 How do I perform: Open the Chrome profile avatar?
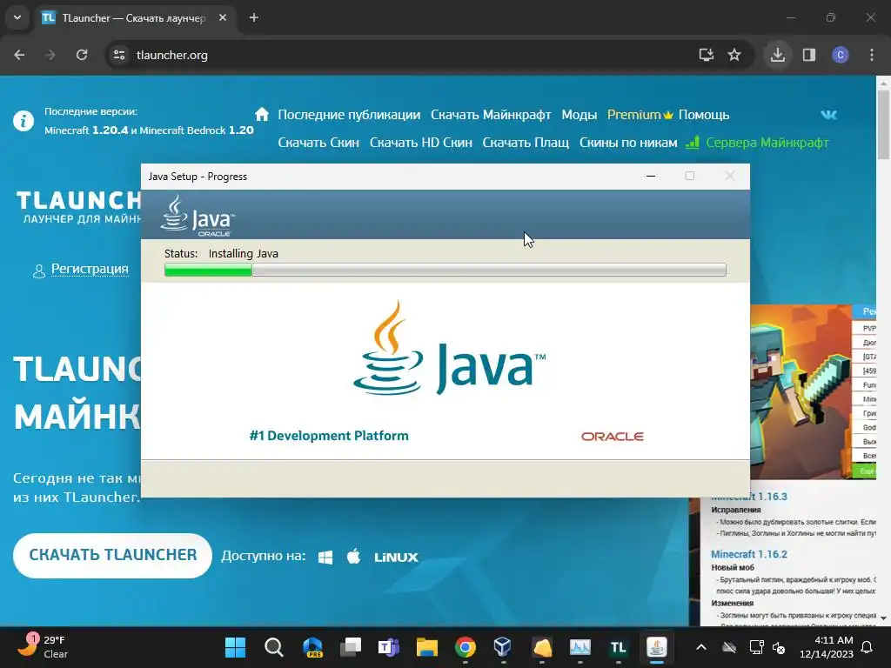click(841, 55)
